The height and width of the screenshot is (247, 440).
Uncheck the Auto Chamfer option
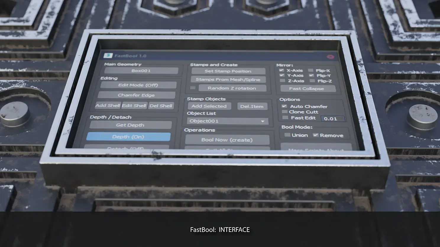click(284, 106)
